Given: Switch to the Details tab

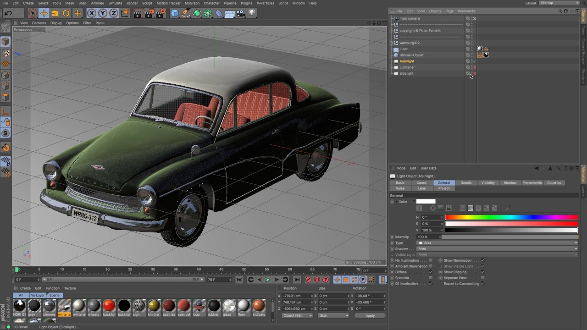Looking at the screenshot, I should pyautogui.click(x=466, y=183).
